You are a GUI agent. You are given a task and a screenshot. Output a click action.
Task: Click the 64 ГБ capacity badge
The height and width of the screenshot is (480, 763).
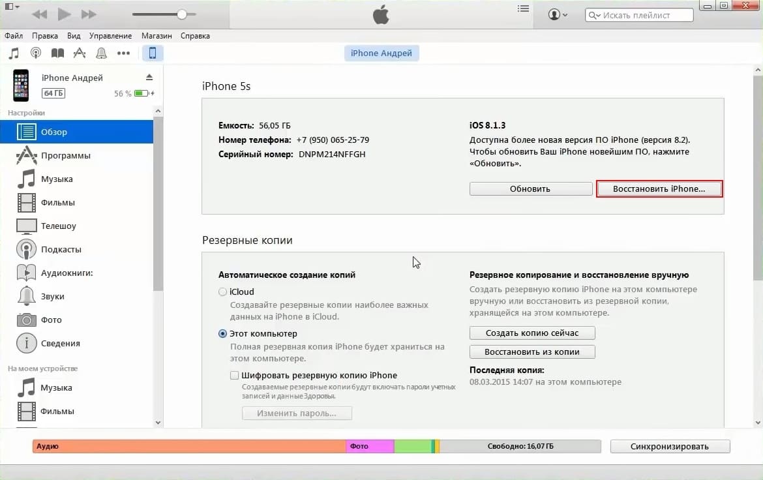pyautogui.click(x=53, y=93)
